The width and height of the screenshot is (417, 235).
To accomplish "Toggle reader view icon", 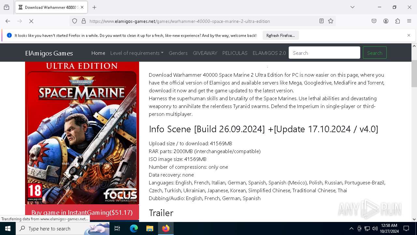I will (322, 21).
